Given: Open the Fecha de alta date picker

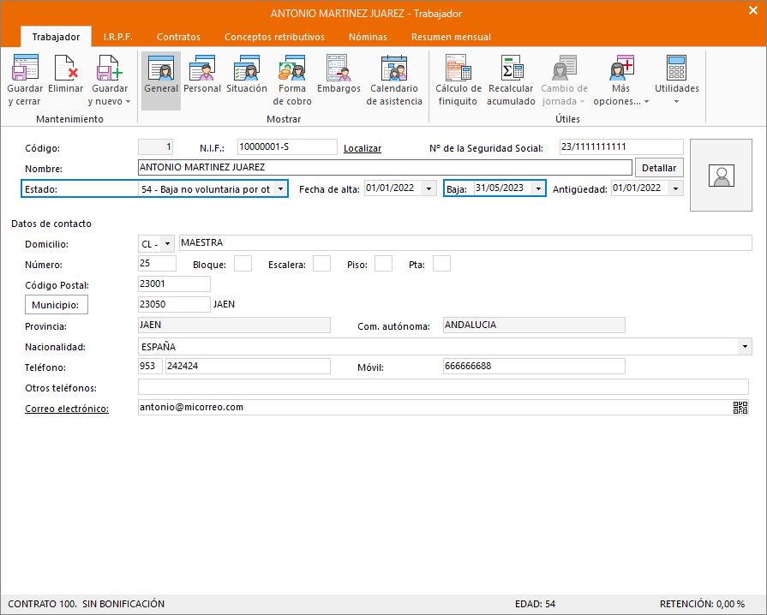Looking at the screenshot, I should click(428, 189).
